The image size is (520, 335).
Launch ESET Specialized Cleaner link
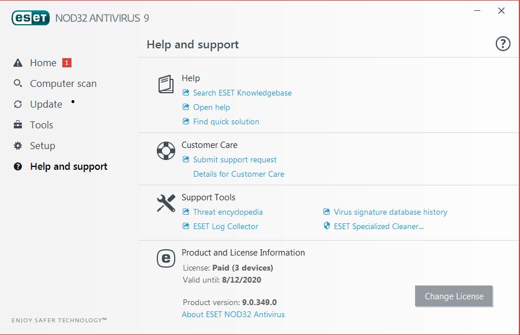coord(379,226)
